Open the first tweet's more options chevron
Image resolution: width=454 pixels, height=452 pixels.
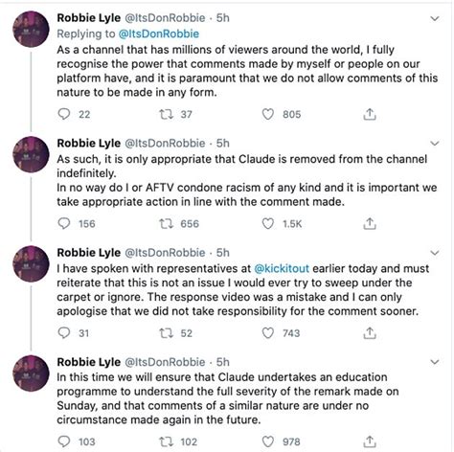point(435,18)
